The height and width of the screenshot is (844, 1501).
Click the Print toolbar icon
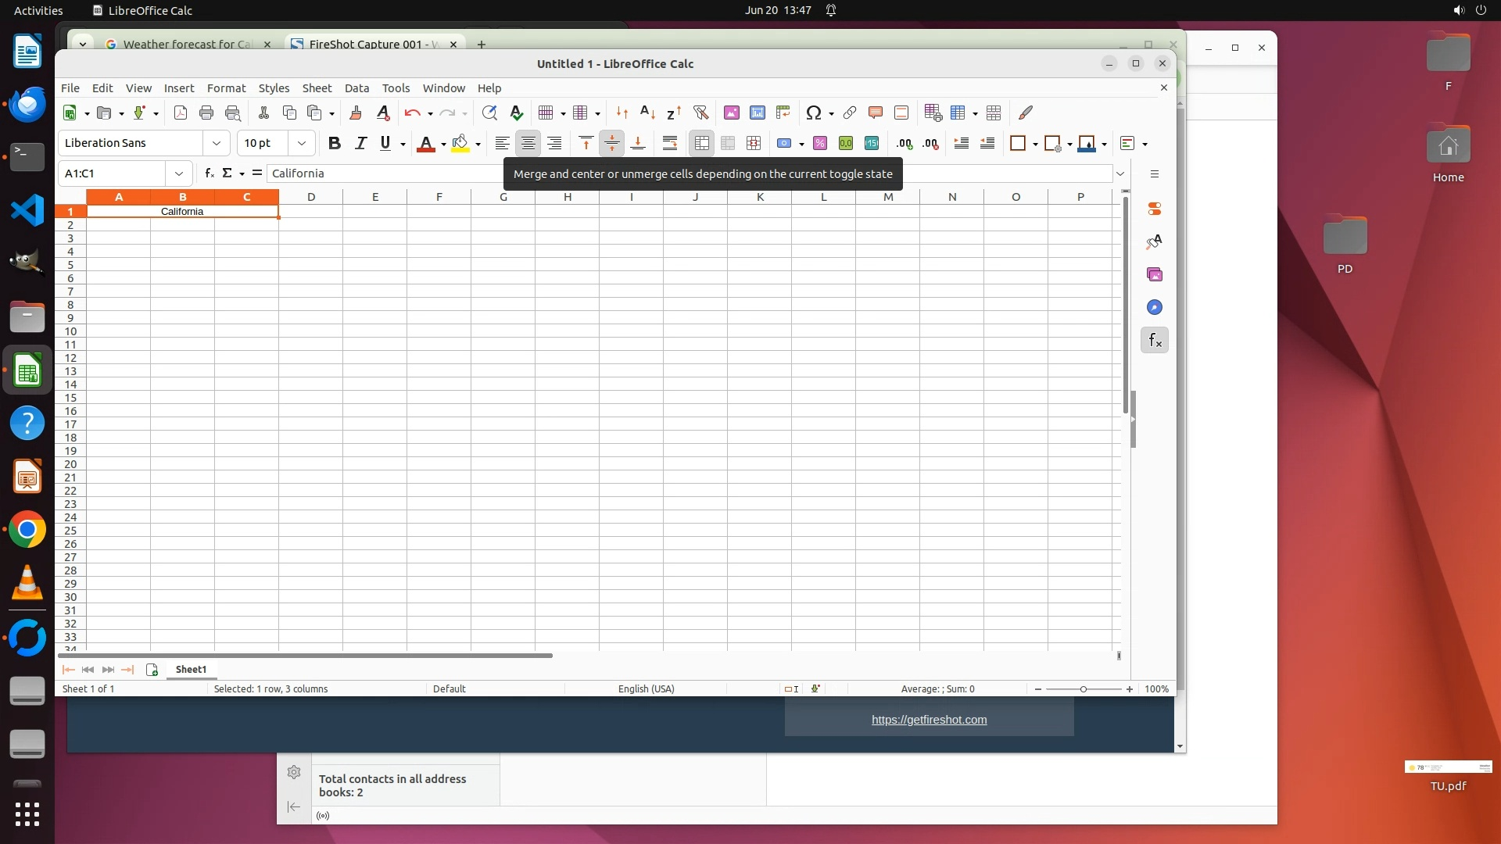tap(206, 113)
